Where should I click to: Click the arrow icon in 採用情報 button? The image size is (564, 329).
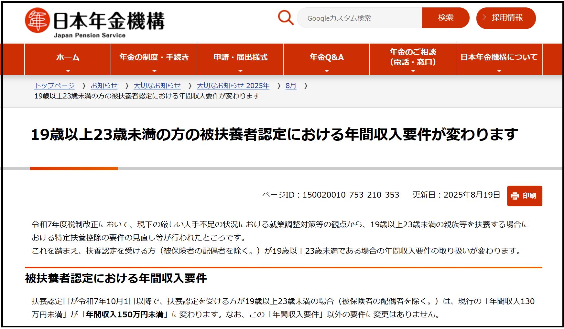point(484,17)
